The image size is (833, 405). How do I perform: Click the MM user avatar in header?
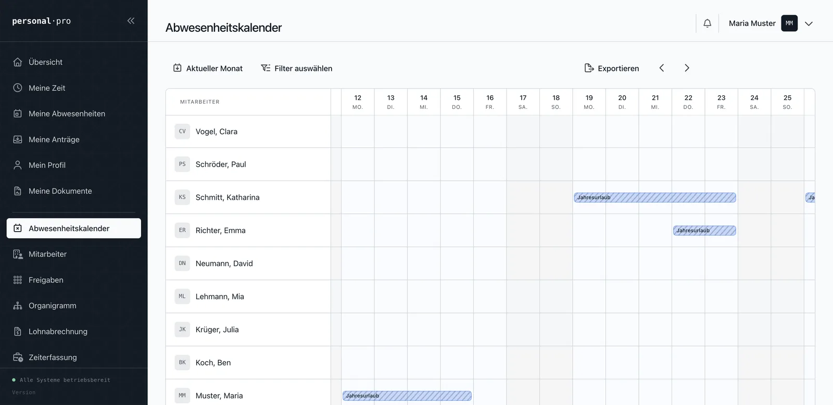[789, 23]
